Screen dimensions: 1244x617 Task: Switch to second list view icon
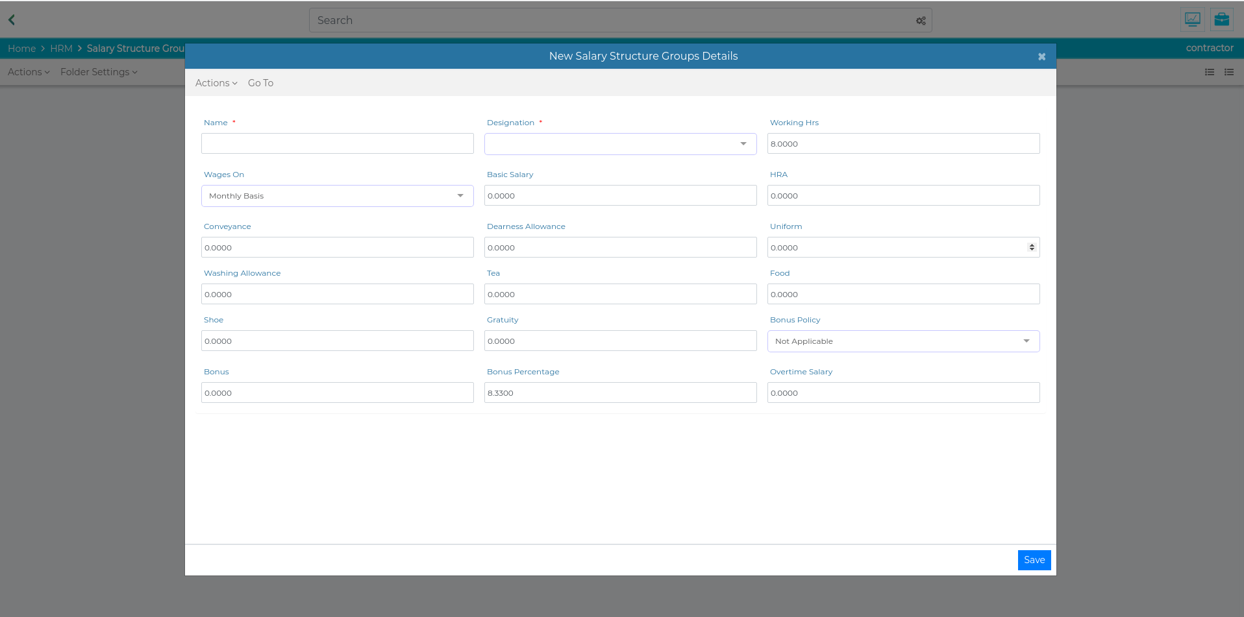click(x=1229, y=72)
